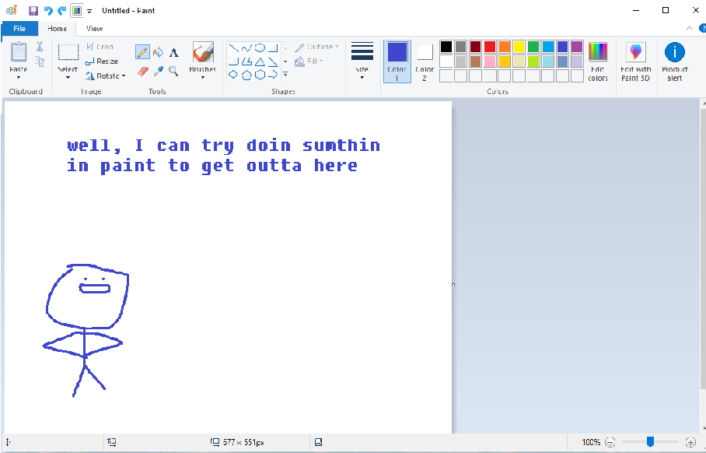Activate the Text tool
The height and width of the screenshot is (453, 706).
(173, 52)
